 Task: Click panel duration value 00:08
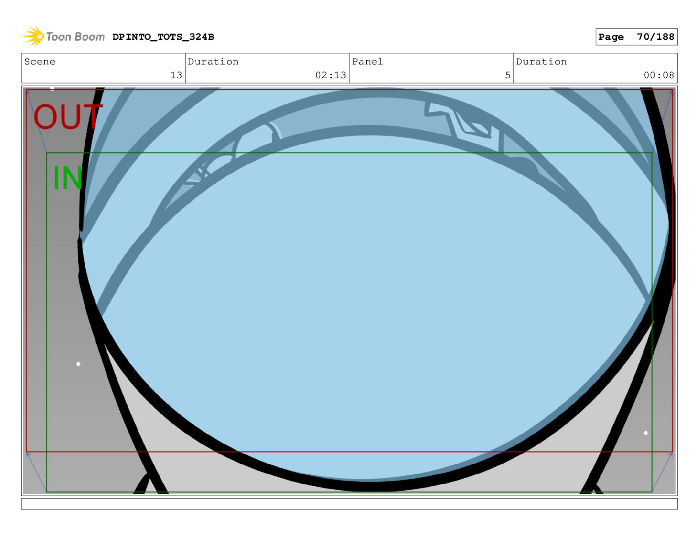click(659, 75)
